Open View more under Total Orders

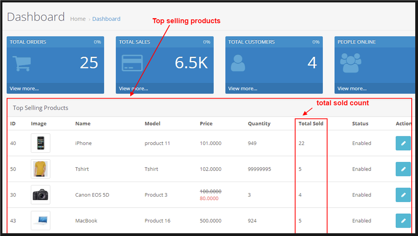(x=24, y=89)
